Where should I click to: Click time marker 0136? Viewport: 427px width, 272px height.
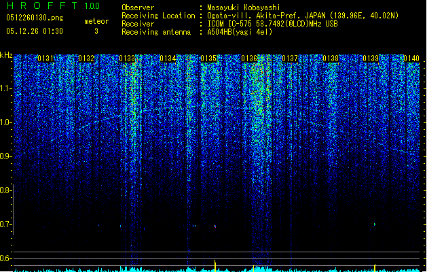pyautogui.click(x=249, y=58)
